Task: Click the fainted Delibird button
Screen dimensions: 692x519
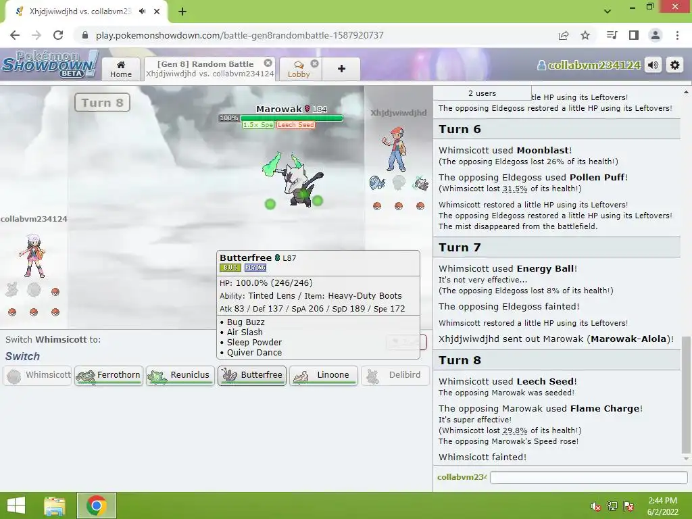Action: pyautogui.click(x=395, y=376)
